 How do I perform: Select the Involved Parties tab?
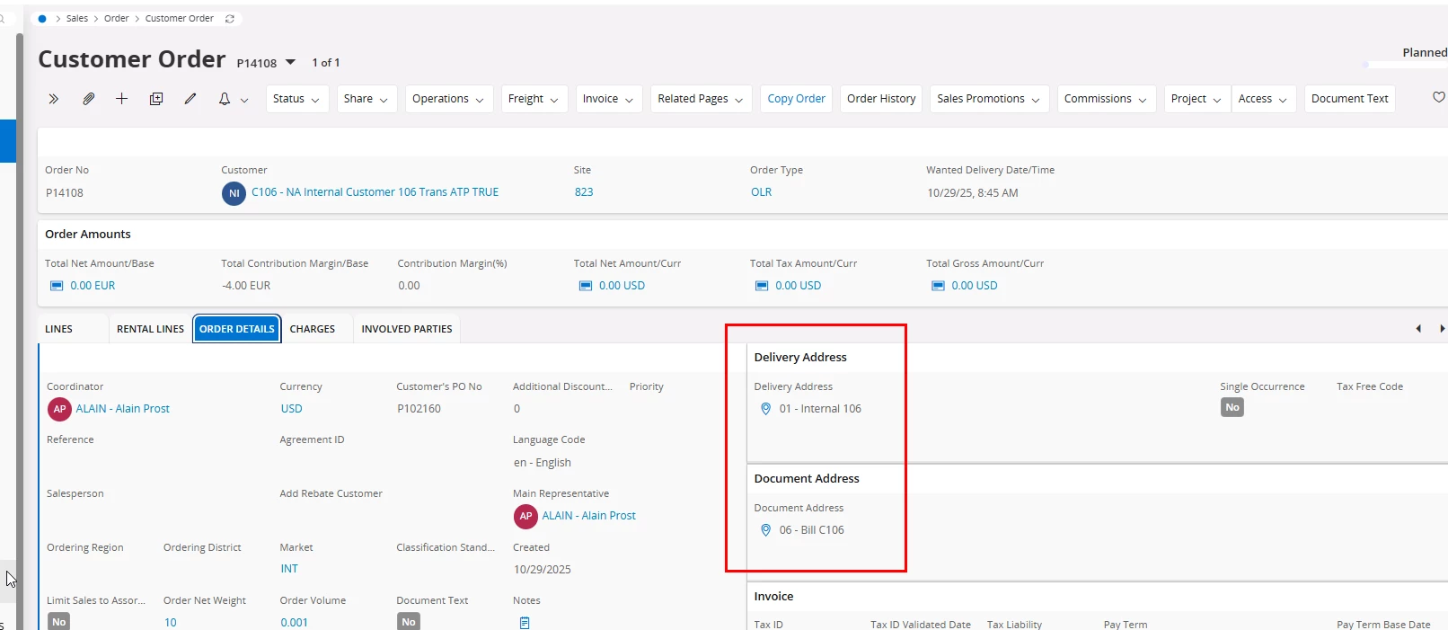click(x=406, y=329)
